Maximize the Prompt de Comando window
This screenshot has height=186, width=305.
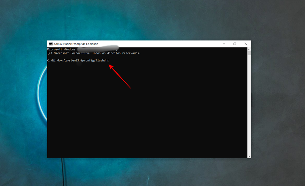[x=235, y=44]
